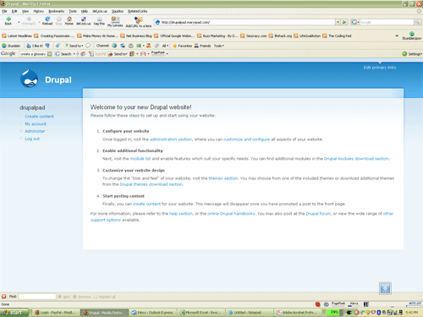The width and height of the screenshot is (423, 317).
Task: Open the Bookmarks menu
Action: pos(57,11)
